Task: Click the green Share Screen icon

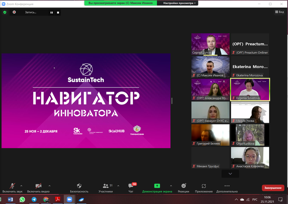Action: click(157, 186)
